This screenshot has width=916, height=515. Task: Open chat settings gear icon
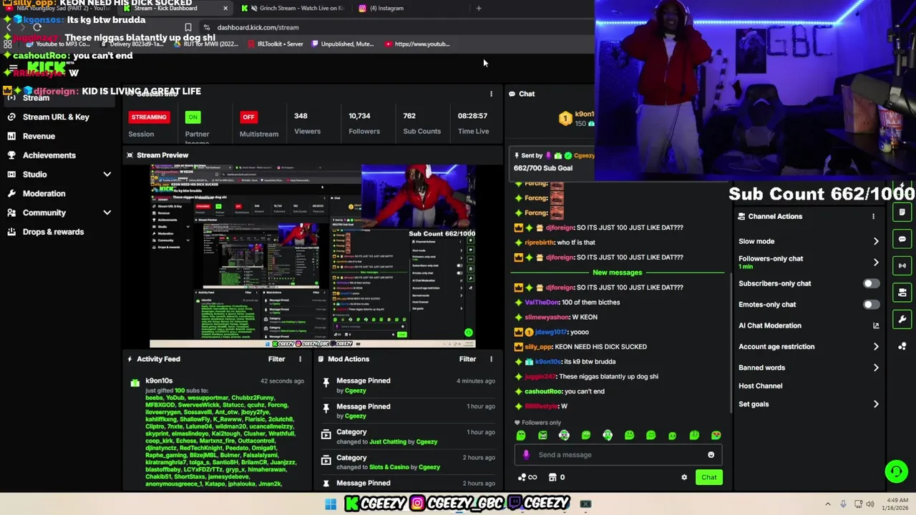tap(684, 477)
